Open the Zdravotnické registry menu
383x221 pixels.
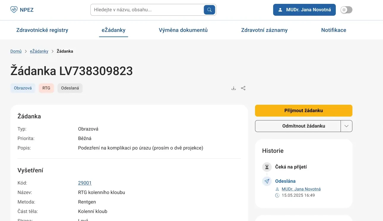pos(42,30)
